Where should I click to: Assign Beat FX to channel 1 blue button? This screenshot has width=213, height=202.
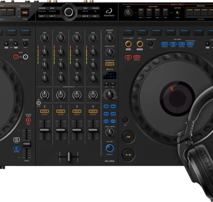tap(106, 106)
